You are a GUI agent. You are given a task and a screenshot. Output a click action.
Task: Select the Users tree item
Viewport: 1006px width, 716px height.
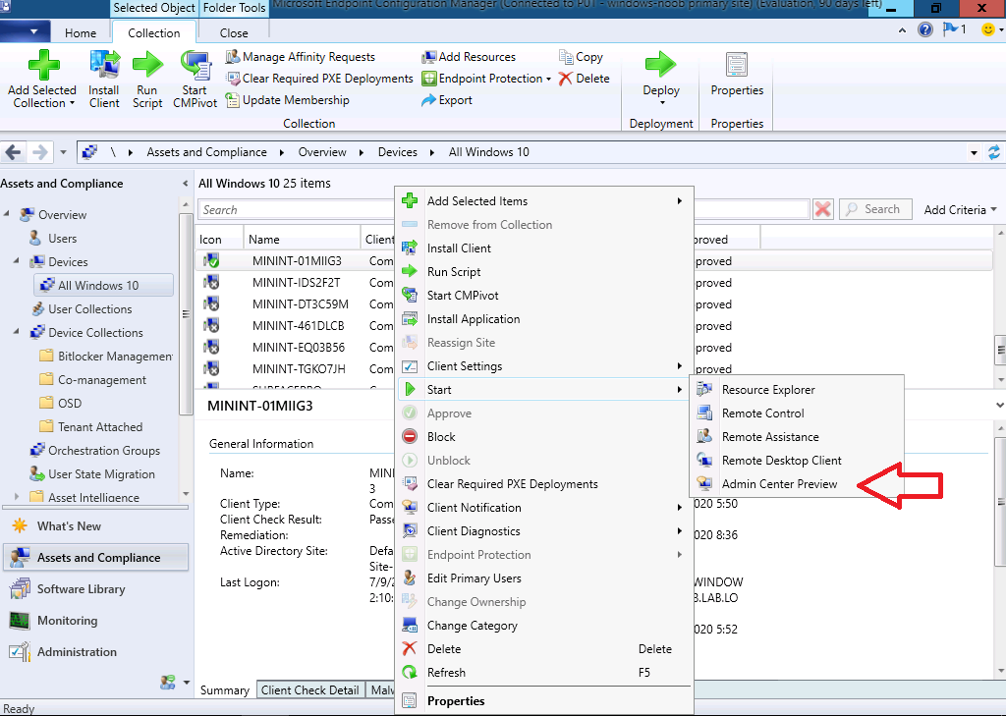pyautogui.click(x=53, y=238)
